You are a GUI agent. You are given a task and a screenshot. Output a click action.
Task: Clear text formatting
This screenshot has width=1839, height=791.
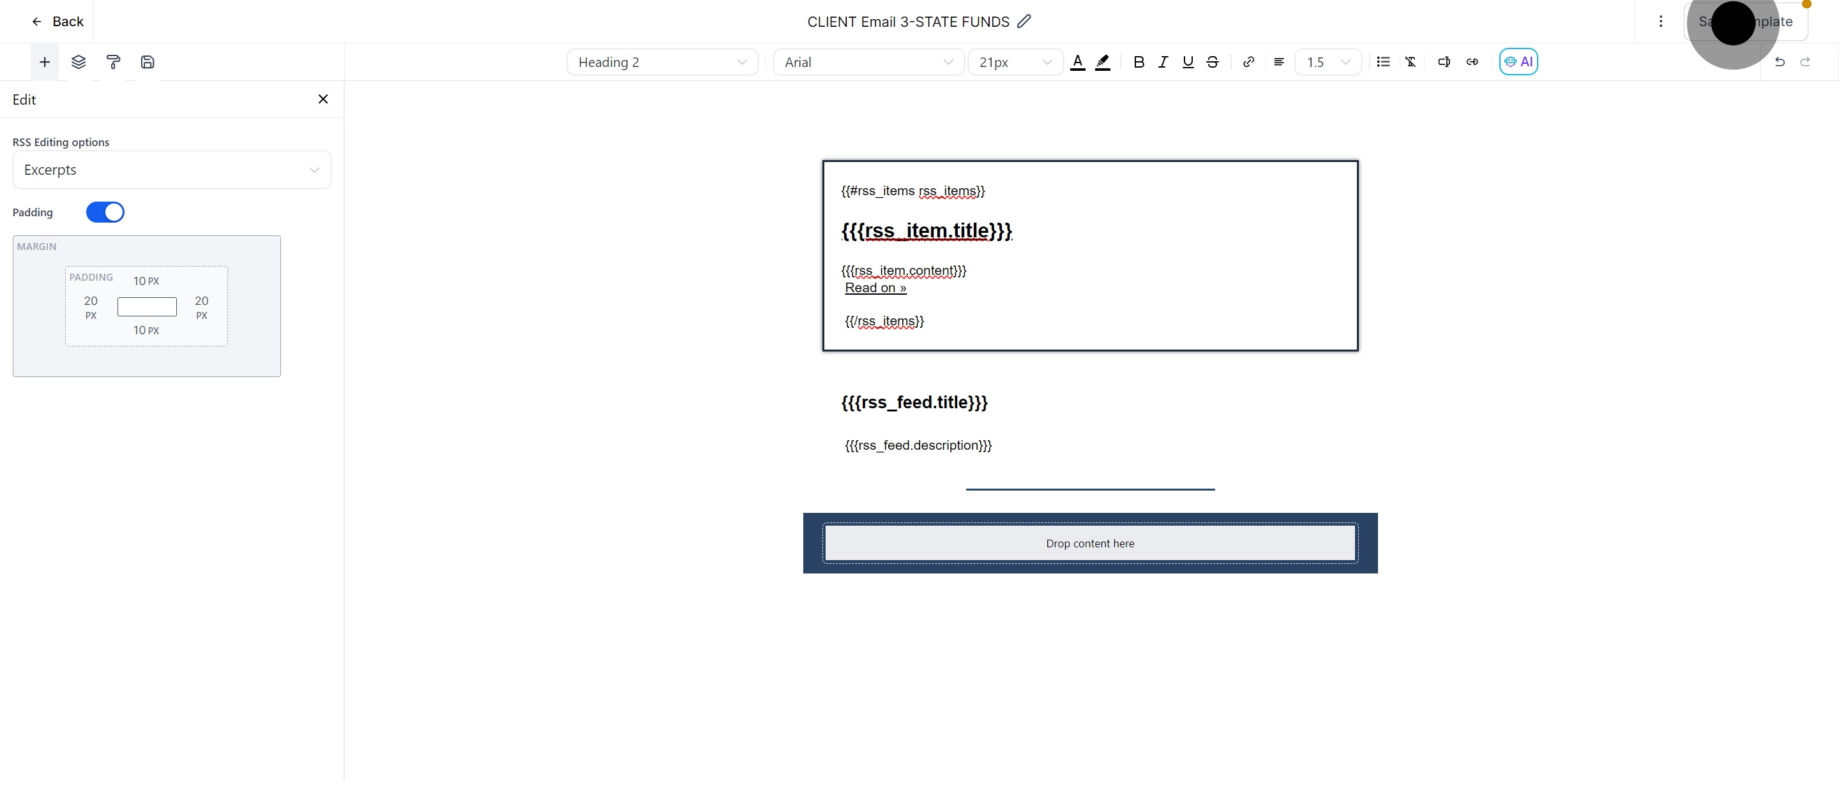(1410, 62)
